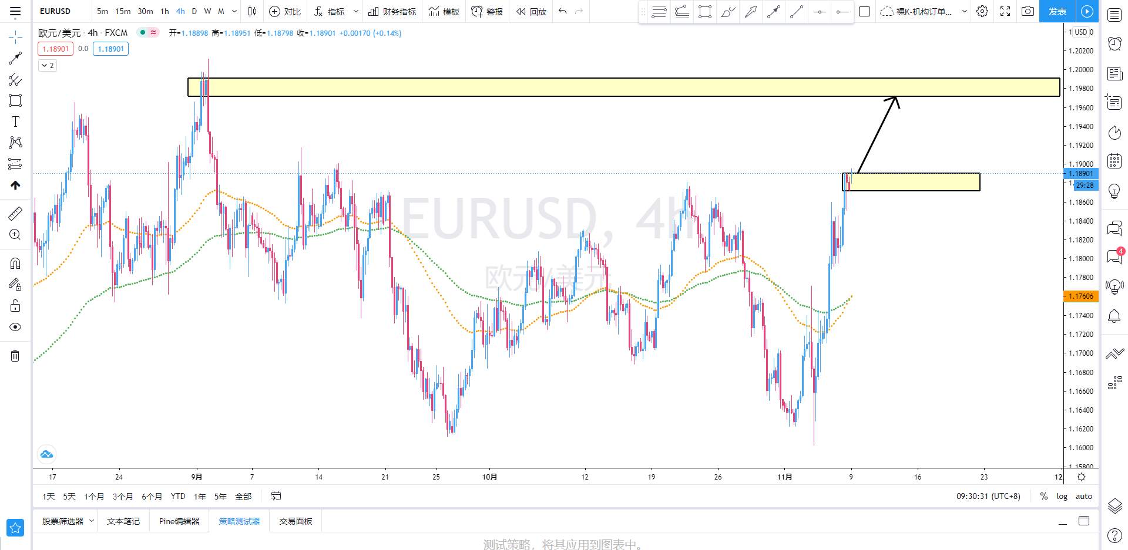Select the text annotation tool
This screenshot has height=550, width=1128.
point(15,122)
